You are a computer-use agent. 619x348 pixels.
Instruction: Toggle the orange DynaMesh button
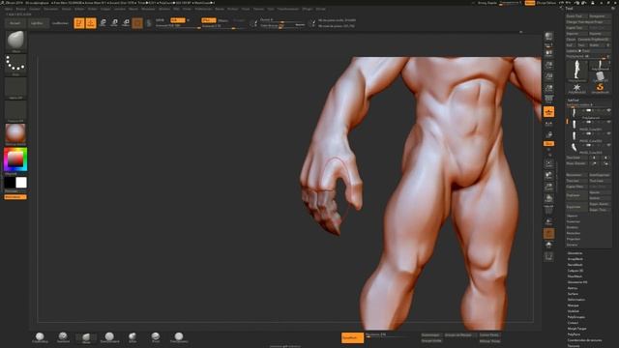point(352,337)
